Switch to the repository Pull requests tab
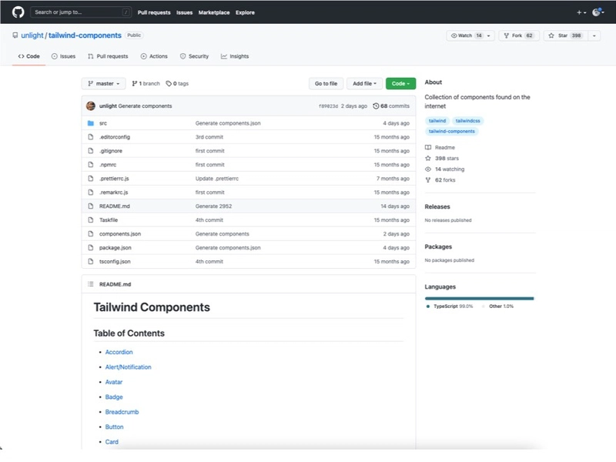Screen dimensions: 616x462 [x=108, y=56]
